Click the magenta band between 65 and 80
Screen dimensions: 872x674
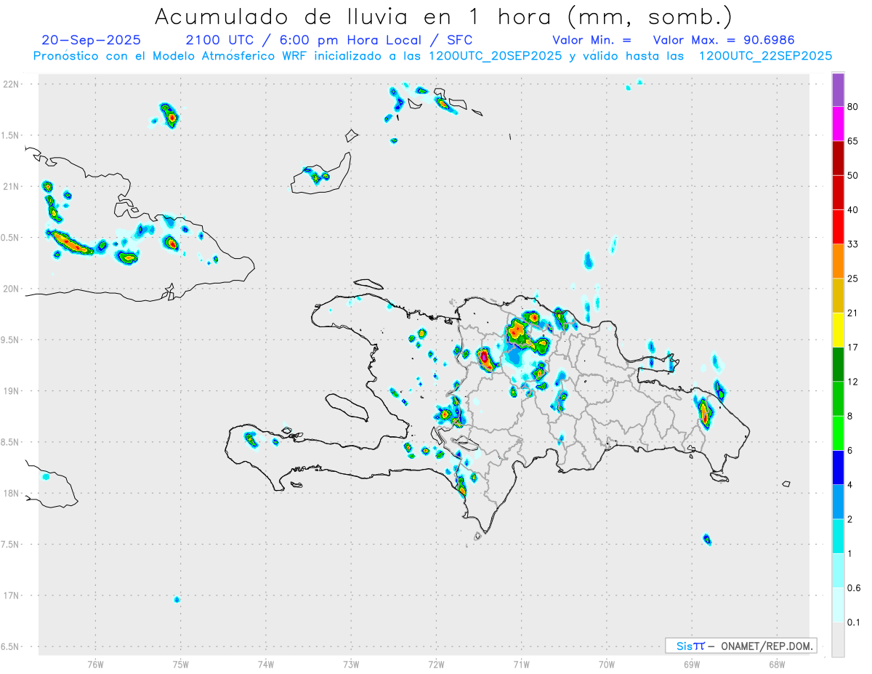pos(838,124)
